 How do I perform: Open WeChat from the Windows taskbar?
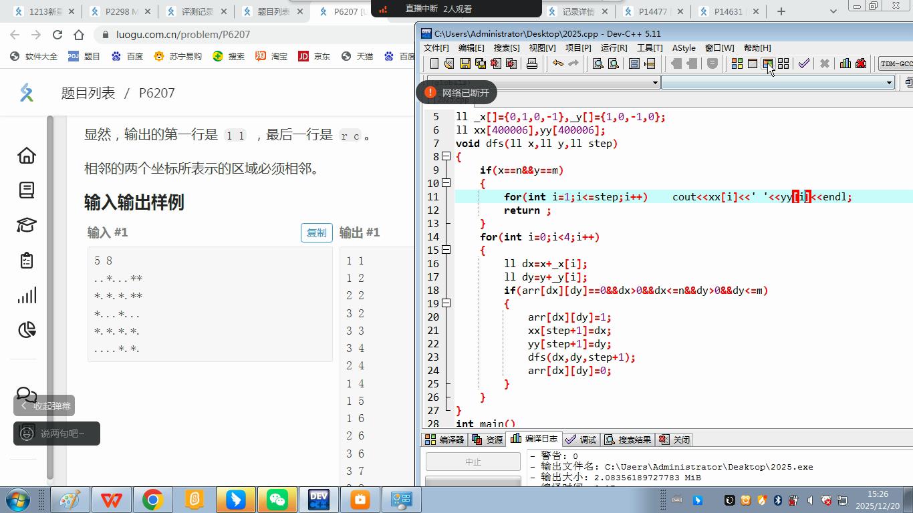[277, 500]
